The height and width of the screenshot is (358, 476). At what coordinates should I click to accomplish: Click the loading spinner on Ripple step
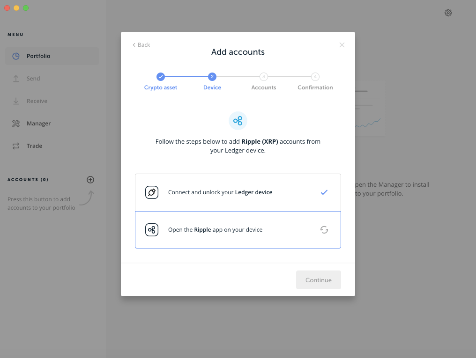click(x=324, y=230)
